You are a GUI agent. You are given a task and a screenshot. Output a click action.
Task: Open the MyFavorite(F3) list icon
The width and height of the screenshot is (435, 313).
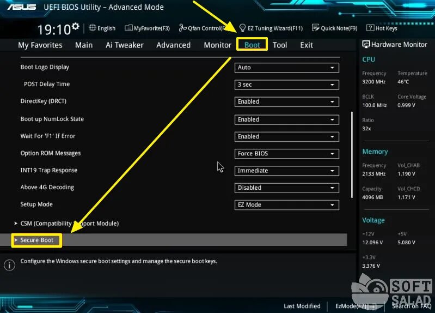pyautogui.click(x=128, y=28)
